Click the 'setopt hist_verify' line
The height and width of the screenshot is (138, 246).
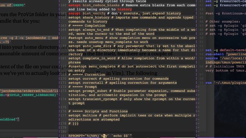pos(125,13)
